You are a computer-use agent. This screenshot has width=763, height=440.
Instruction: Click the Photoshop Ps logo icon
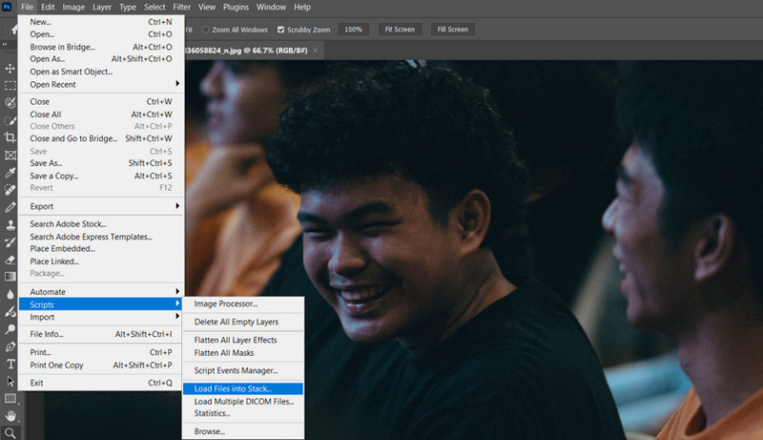coord(7,7)
